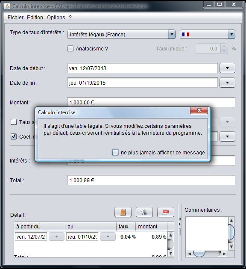The image size is (246, 269).
Task: Check 'ne plus jamais afficher ce message'
Action: [115, 152]
